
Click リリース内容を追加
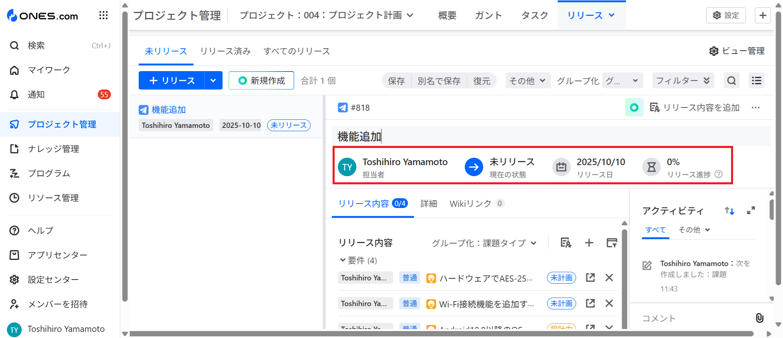point(695,107)
